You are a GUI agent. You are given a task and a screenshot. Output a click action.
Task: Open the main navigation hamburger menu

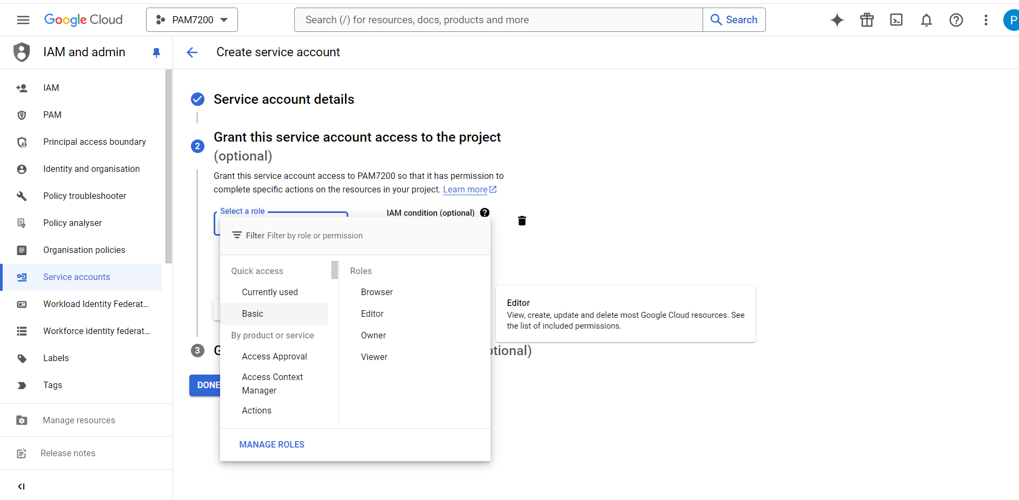[23, 20]
